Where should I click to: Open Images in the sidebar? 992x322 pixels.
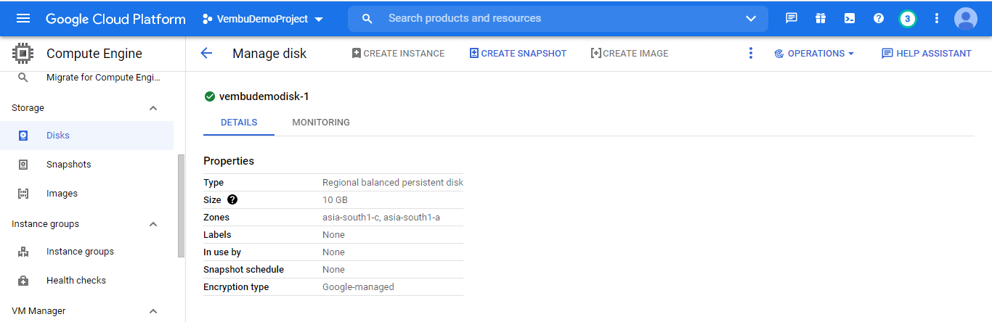(62, 194)
